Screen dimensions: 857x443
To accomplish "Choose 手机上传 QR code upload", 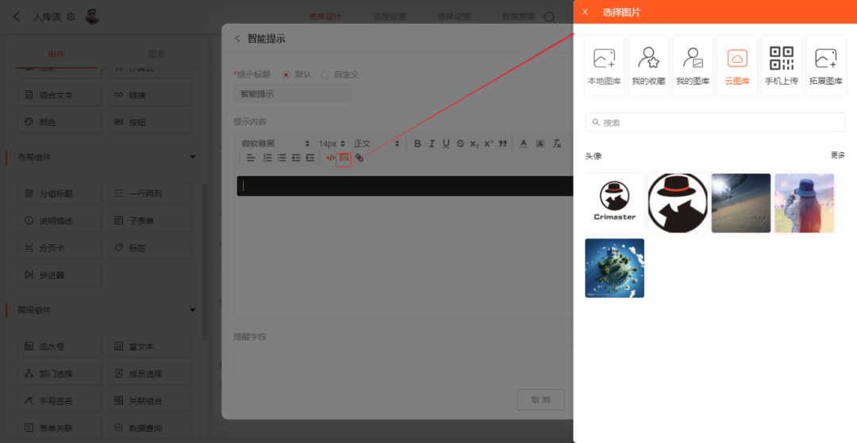I will (x=782, y=66).
